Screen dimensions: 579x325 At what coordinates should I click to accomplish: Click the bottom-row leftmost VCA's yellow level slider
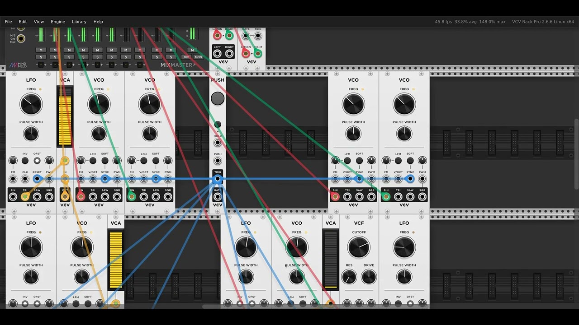pos(116,260)
